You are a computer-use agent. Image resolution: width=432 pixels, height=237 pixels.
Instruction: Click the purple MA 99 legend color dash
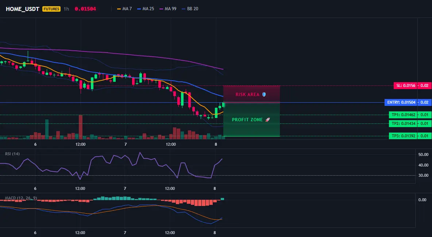pyautogui.click(x=161, y=9)
